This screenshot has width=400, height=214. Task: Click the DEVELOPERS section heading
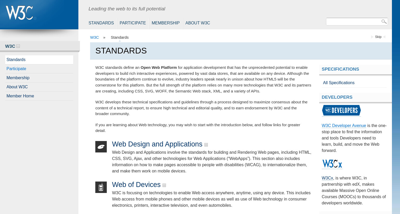(x=337, y=97)
